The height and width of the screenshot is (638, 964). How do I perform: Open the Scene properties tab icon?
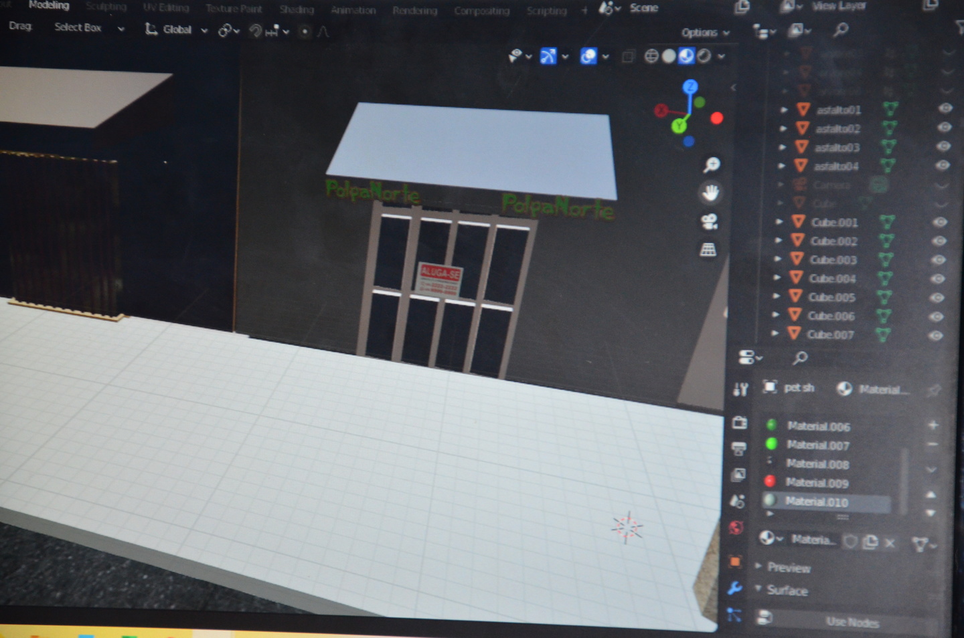pyautogui.click(x=737, y=501)
